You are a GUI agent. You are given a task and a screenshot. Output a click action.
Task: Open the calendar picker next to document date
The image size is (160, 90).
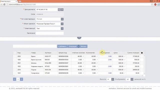coord(62,9)
